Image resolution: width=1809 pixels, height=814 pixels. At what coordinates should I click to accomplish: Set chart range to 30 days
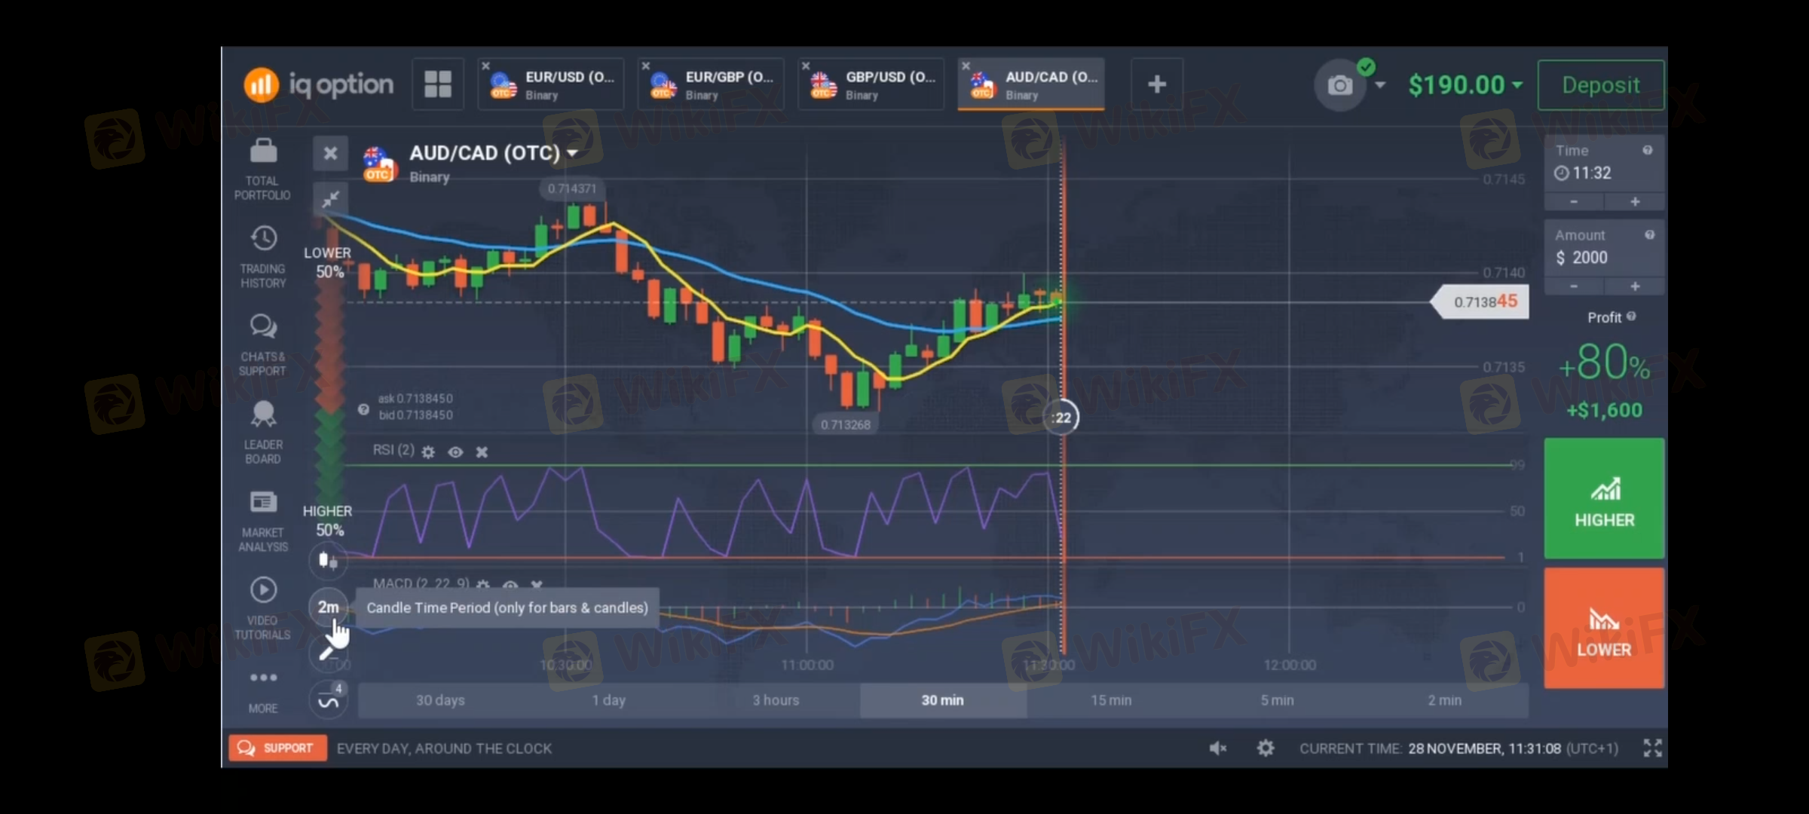click(x=441, y=700)
